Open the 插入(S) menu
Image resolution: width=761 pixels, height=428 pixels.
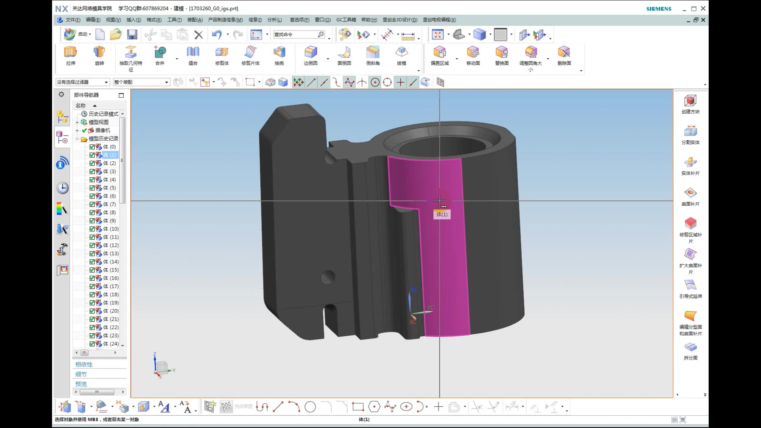pos(134,20)
